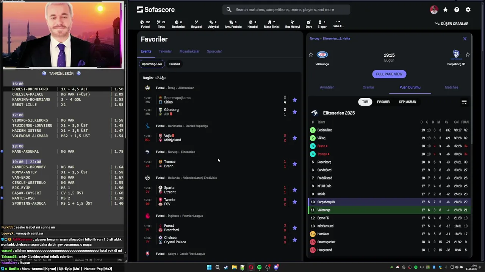Click the Sarpsborg 08 team logo
The height and width of the screenshot is (272, 485).
click(456, 55)
